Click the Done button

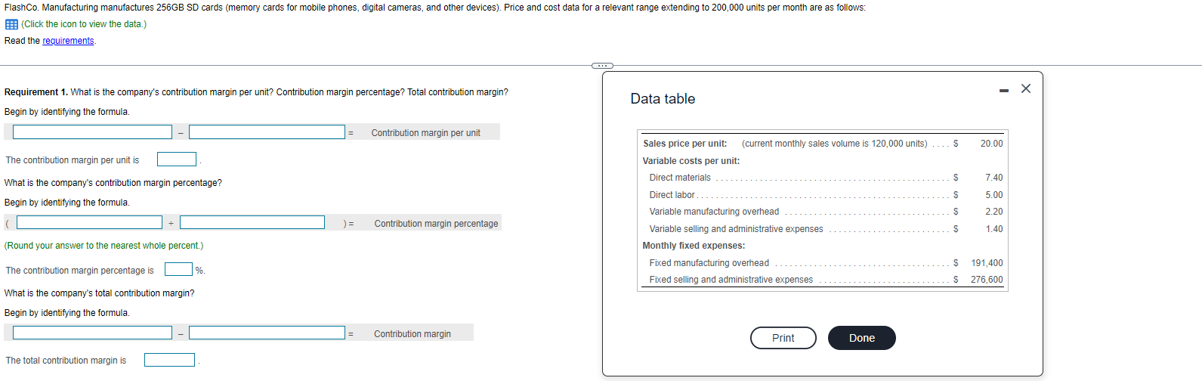pyautogui.click(x=861, y=338)
